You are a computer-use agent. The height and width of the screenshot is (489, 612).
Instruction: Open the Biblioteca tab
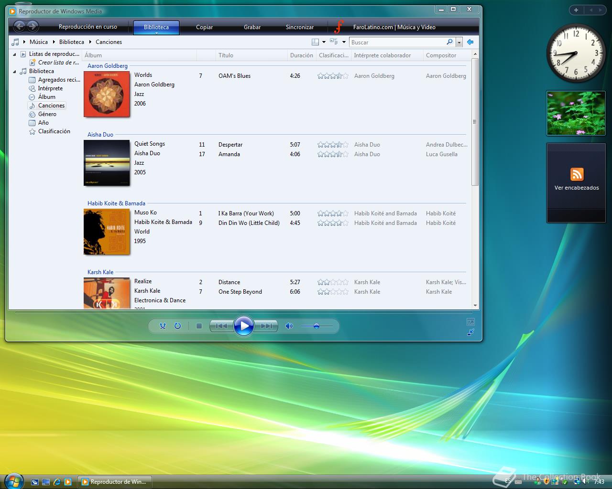click(x=156, y=27)
